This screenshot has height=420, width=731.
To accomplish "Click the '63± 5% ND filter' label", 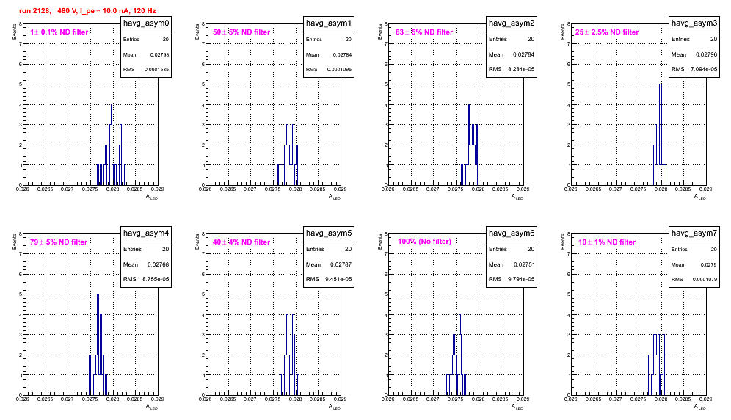I will (x=424, y=32).
